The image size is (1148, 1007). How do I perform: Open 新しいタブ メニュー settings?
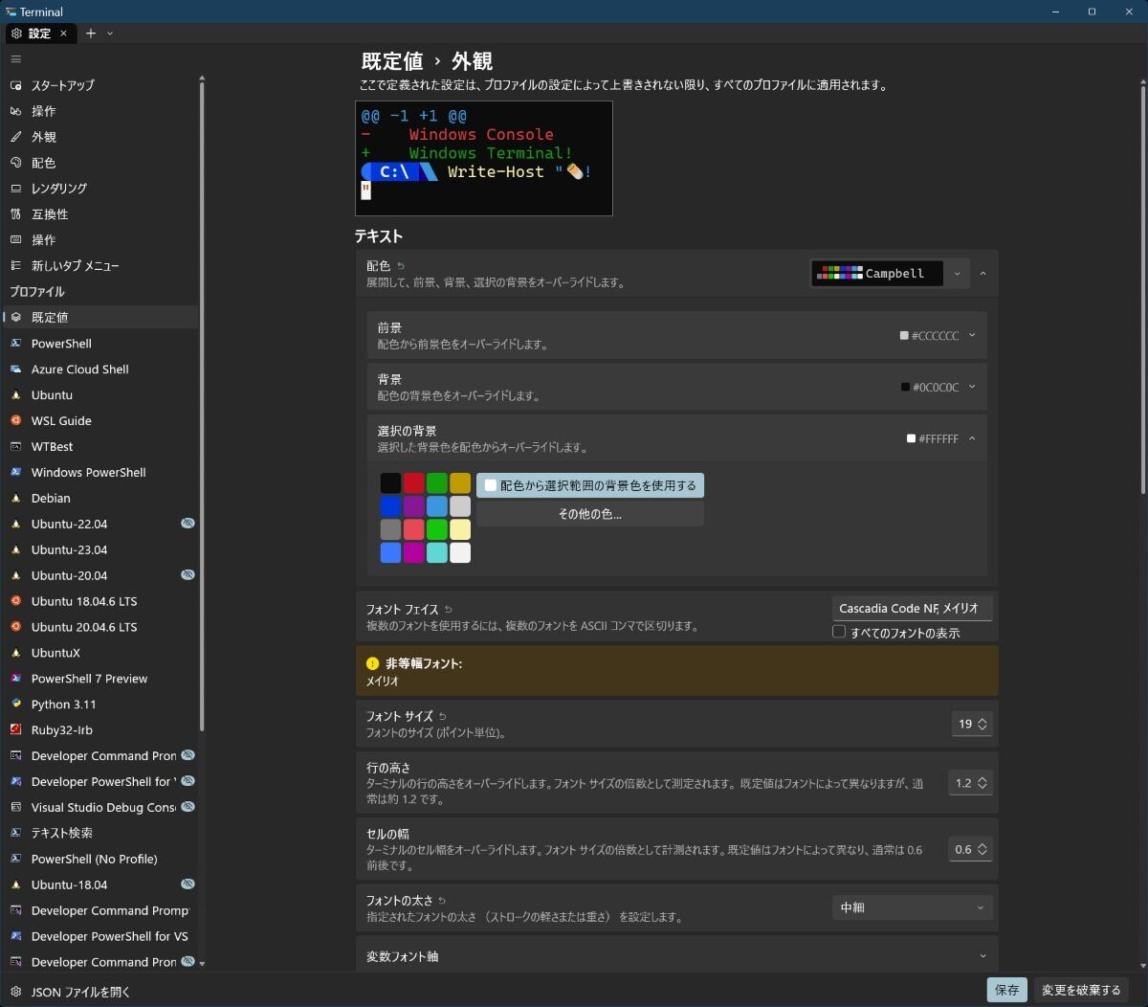point(101,266)
